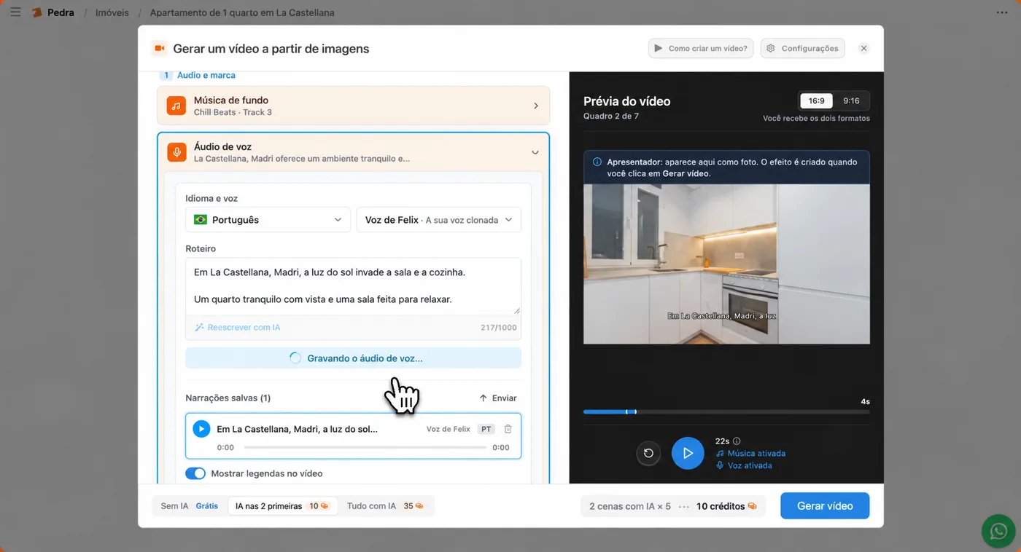
Task: Open the hamburger menu next to Pedra
Action: [x=15, y=12]
